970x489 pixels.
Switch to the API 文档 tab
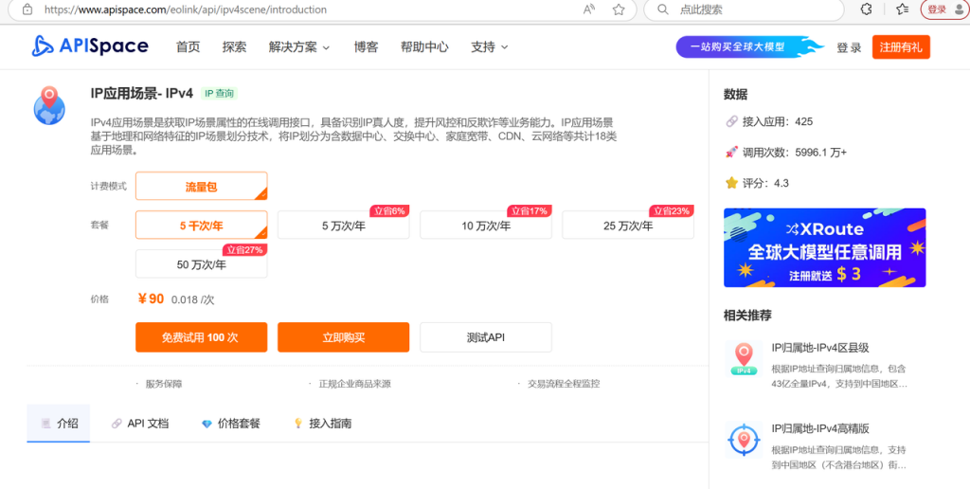140,424
